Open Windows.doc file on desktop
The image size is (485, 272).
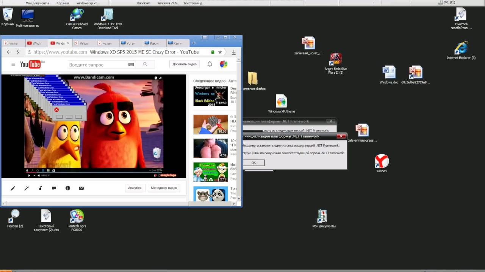coord(389,75)
